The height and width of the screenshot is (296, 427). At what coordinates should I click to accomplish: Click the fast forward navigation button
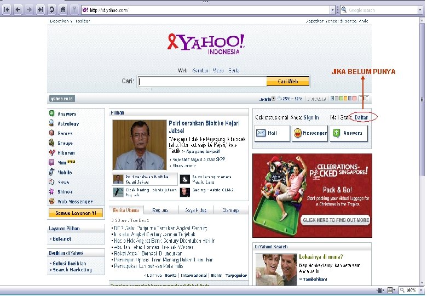pos(41,10)
